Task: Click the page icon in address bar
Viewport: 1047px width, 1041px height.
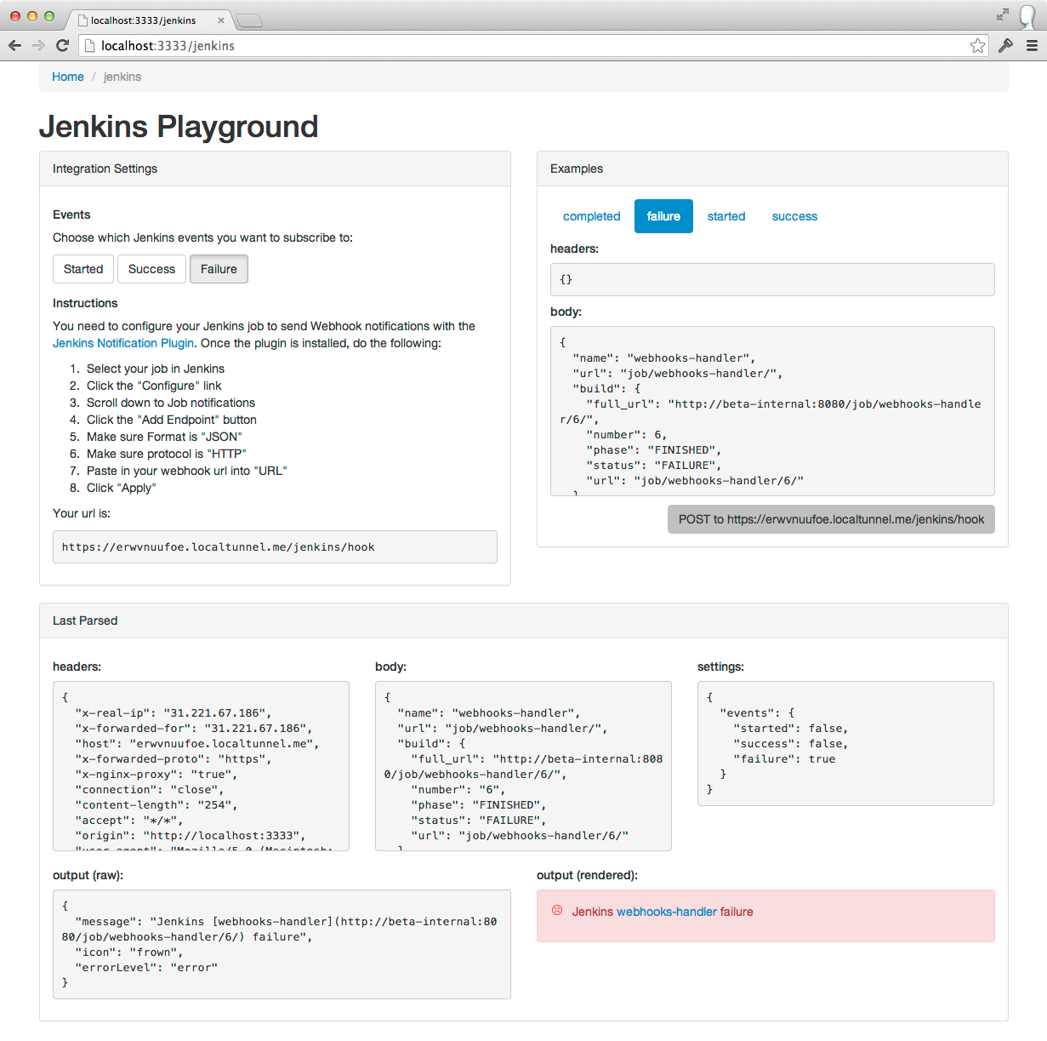Action: (x=90, y=46)
